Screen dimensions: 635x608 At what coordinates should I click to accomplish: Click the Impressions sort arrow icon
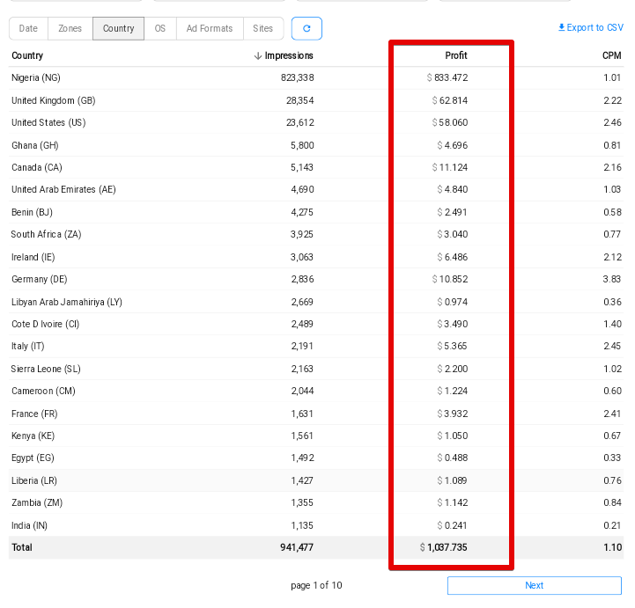[x=258, y=56]
